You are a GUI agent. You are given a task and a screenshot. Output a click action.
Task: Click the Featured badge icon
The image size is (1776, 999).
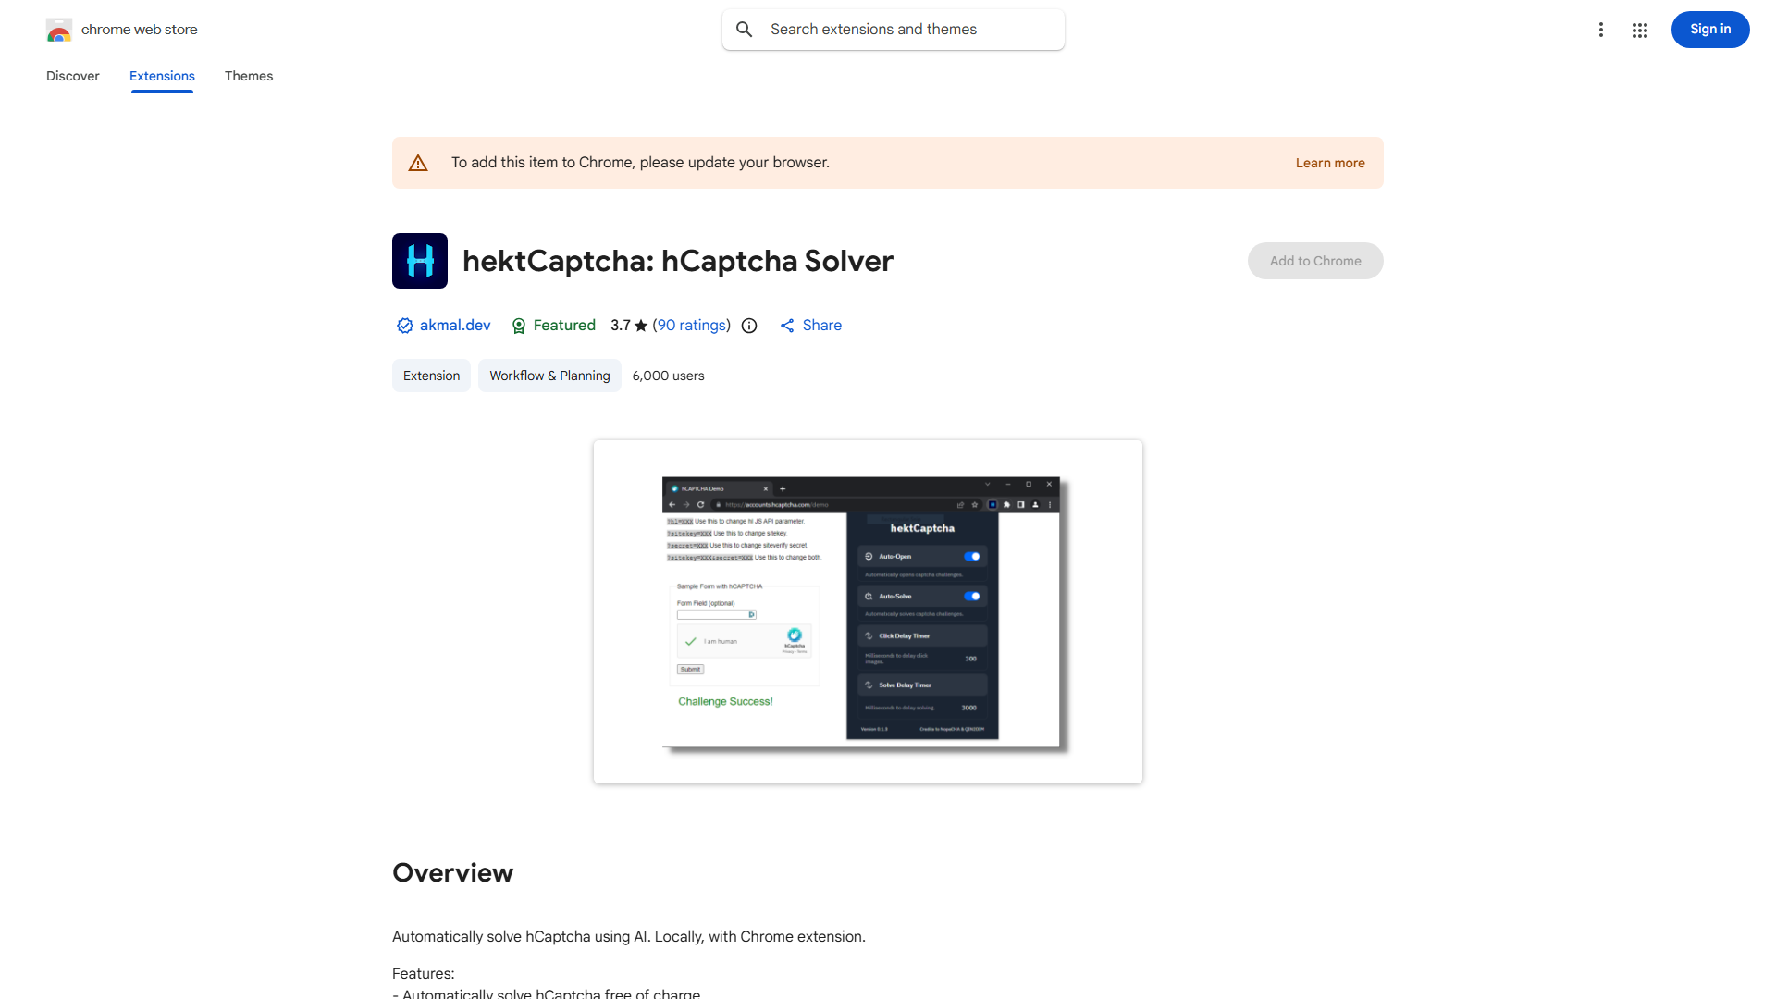click(x=519, y=326)
